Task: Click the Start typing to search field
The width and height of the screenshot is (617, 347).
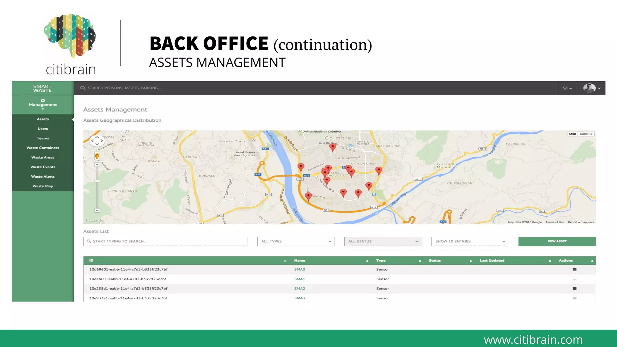Action: [165, 241]
